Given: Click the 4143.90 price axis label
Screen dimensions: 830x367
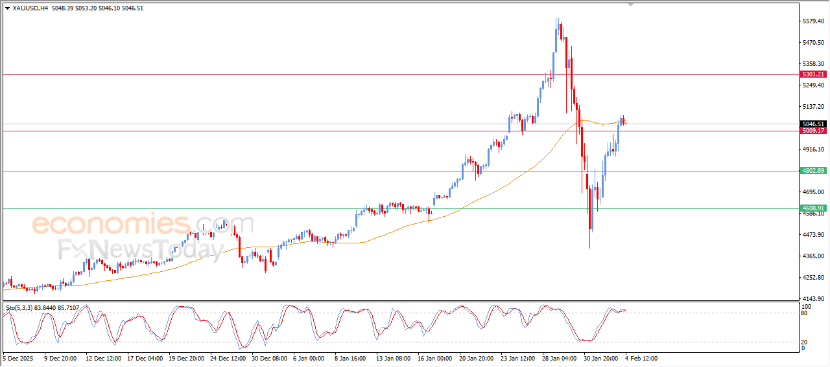Looking at the screenshot, I should tap(813, 299).
